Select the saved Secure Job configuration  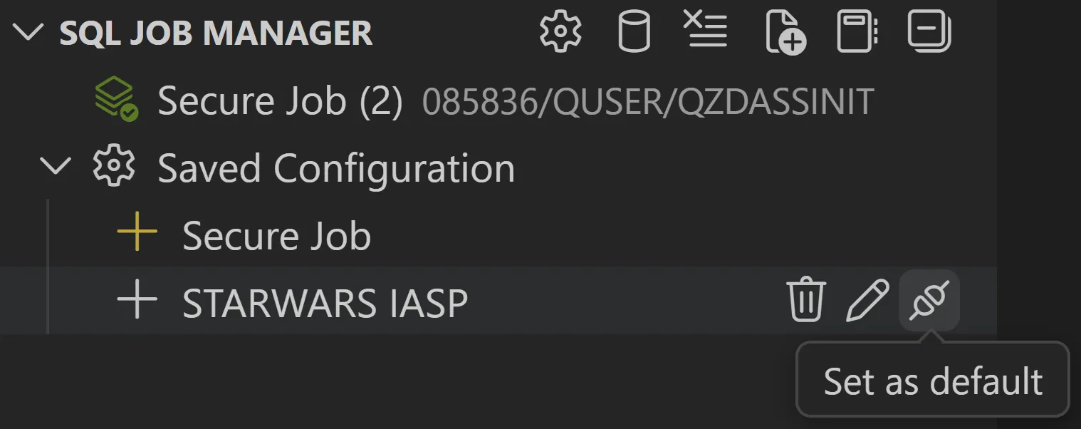click(276, 236)
